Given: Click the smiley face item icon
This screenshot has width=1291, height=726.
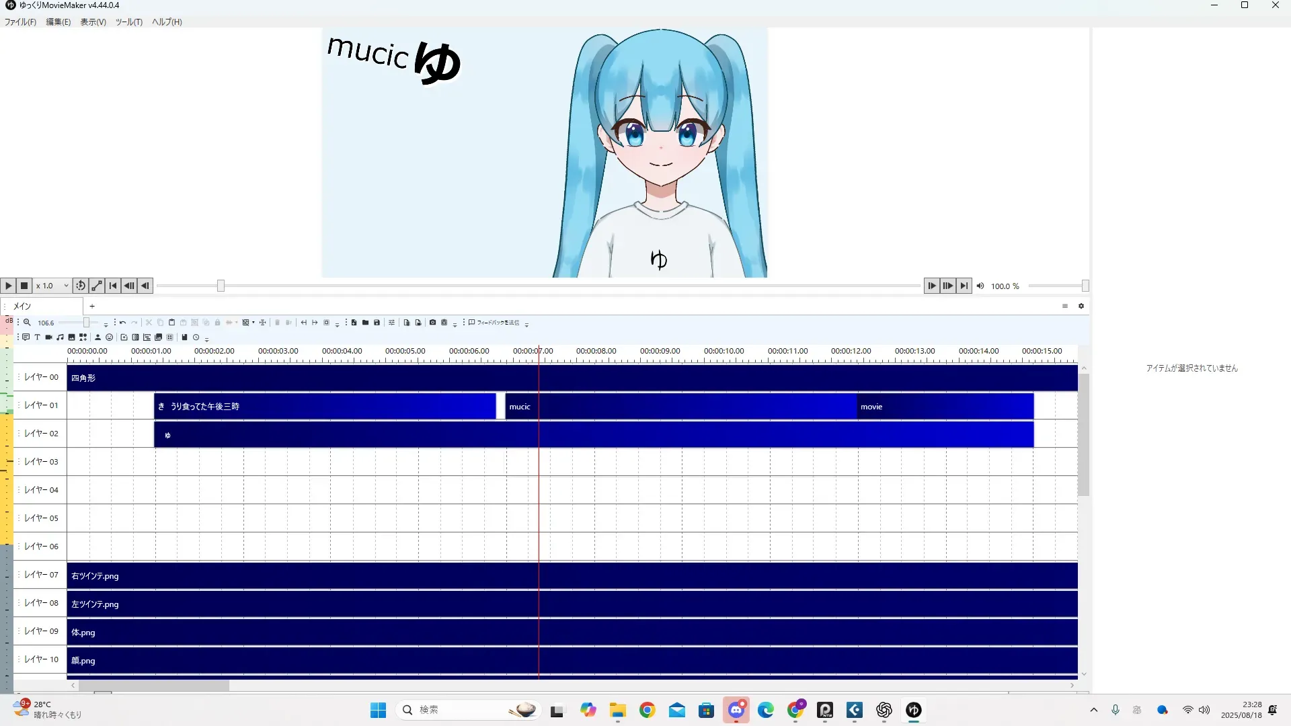Looking at the screenshot, I should click(x=109, y=337).
